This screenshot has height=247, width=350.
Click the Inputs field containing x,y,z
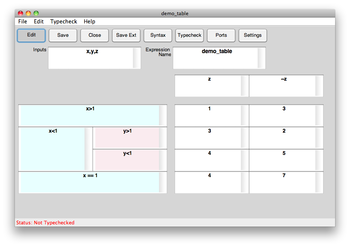click(90, 58)
